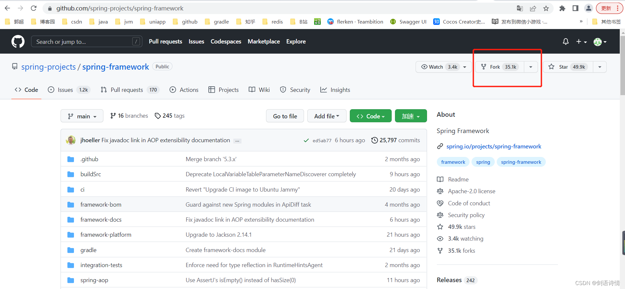The width and height of the screenshot is (625, 289).
Task: Bookmark this page with star icon
Action: pos(546,8)
